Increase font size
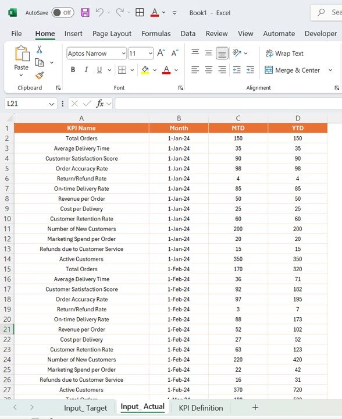Screen dimensions: 342x419 (161, 53)
